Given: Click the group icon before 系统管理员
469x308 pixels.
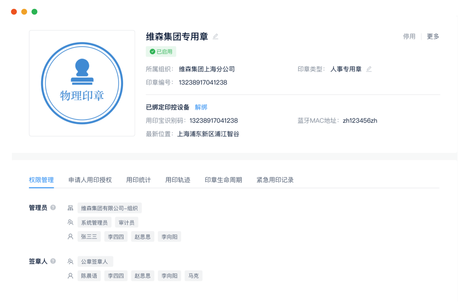Looking at the screenshot, I should pos(70,222).
